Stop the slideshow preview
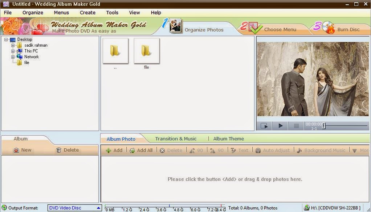371x212 pixels. pyautogui.click(x=296, y=126)
